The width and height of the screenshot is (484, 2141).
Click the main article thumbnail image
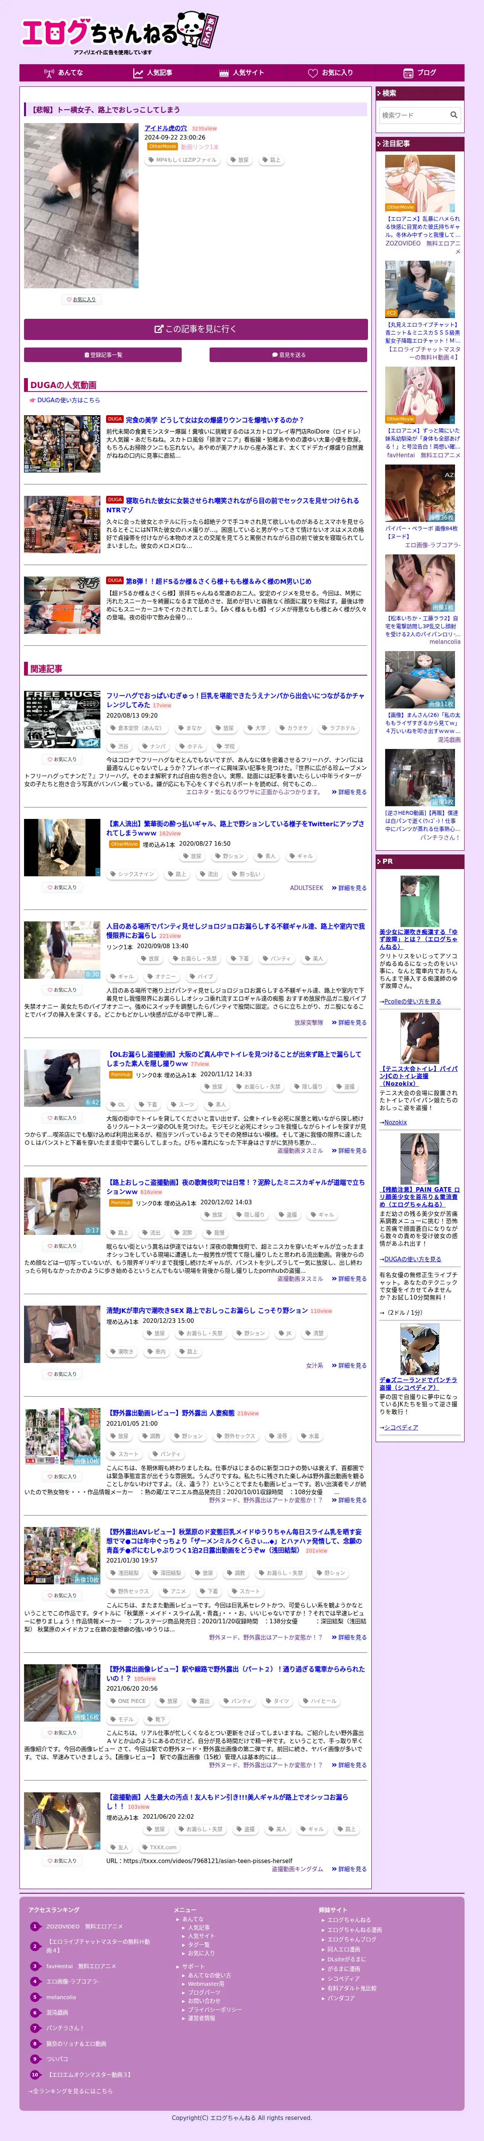point(81,206)
